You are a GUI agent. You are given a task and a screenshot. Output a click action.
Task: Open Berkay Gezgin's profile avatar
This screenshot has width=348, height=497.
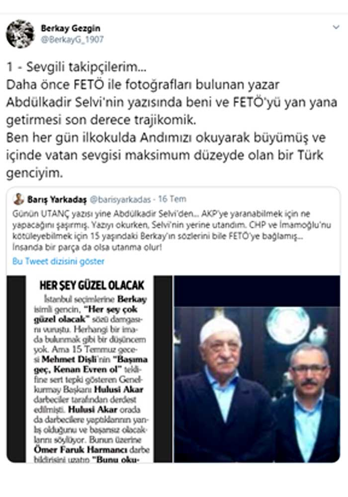click(x=20, y=34)
